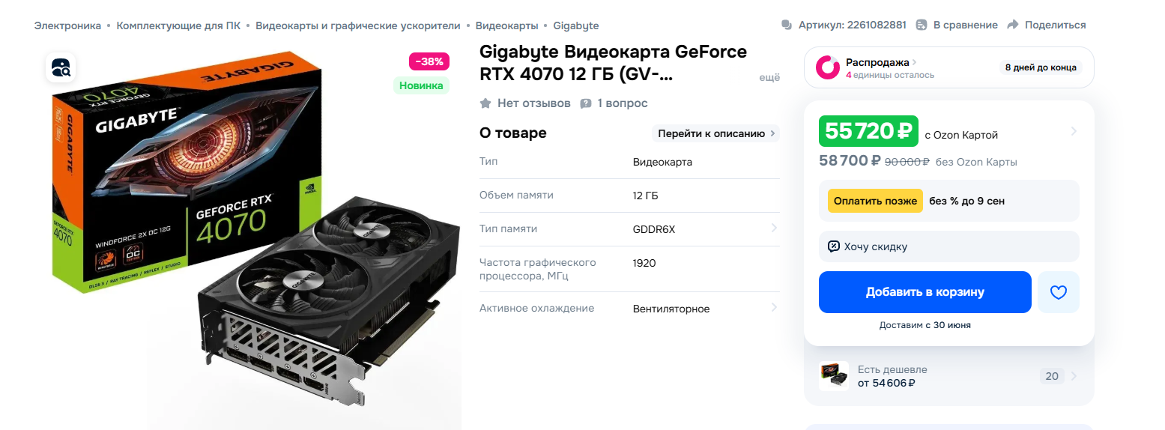Screen dimensions: 1165x430
Task: Click the comparison scales icon
Action: (x=922, y=25)
